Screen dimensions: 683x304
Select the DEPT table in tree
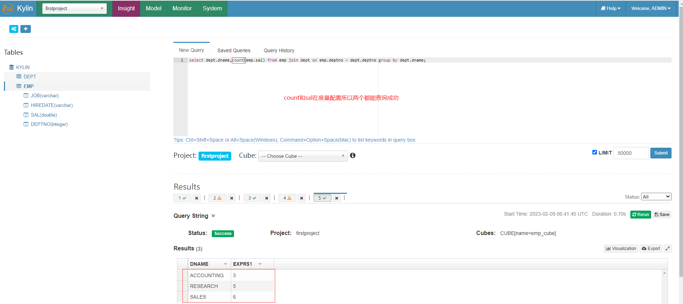[30, 77]
